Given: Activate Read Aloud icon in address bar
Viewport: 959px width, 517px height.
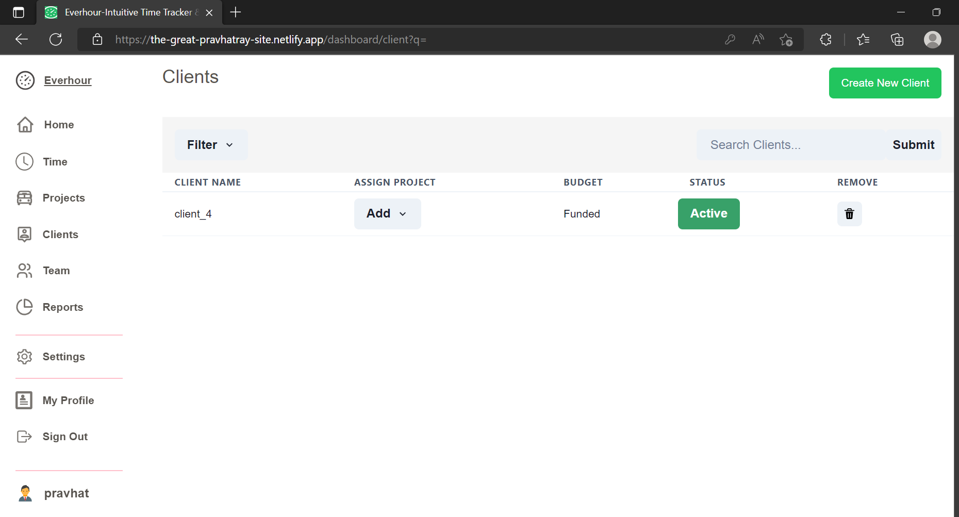Looking at the screenshot, I should pos(758,40).
